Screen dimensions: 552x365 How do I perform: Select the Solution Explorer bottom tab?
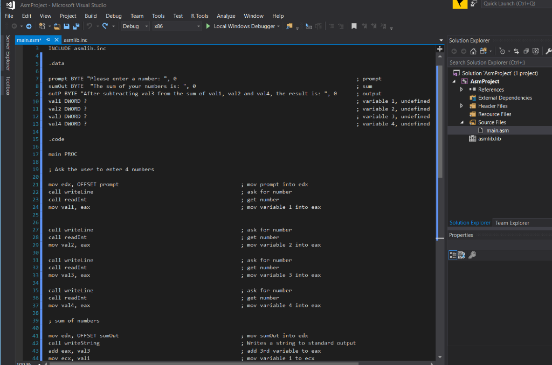click(x=470, y=223)
